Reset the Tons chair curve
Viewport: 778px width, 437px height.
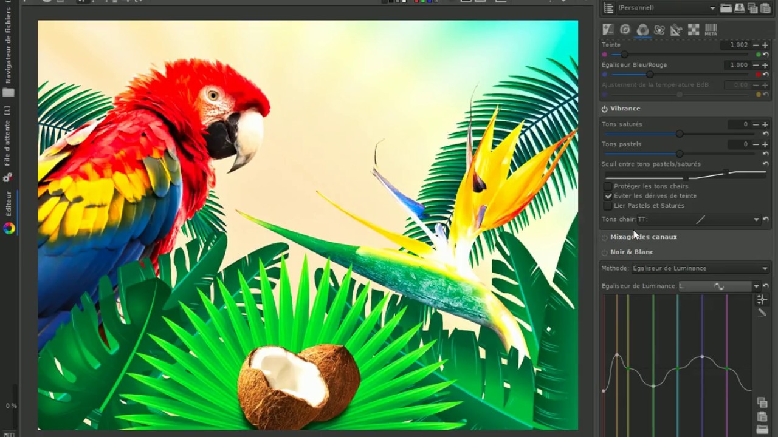[x=766, y=220]
